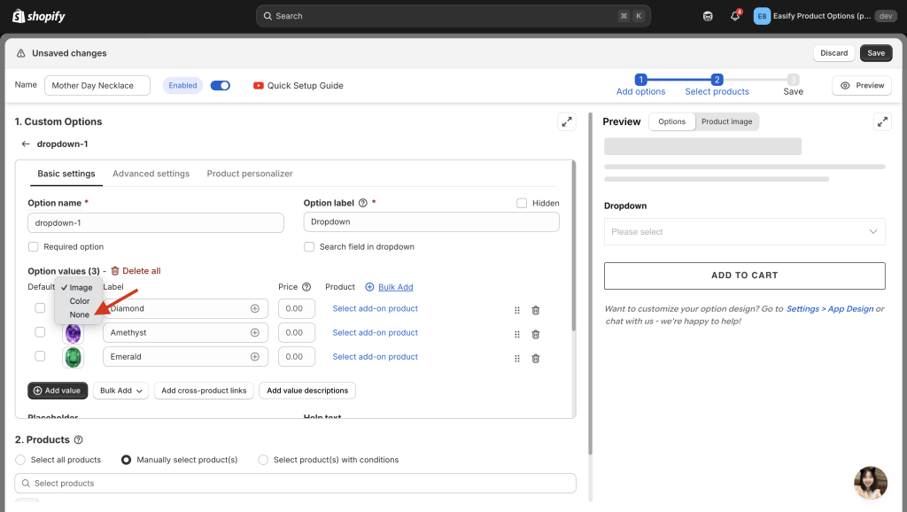This screenshot has width=907, height=512.
Task: Toggle the Enabled switch off
Action: point(220,86)
